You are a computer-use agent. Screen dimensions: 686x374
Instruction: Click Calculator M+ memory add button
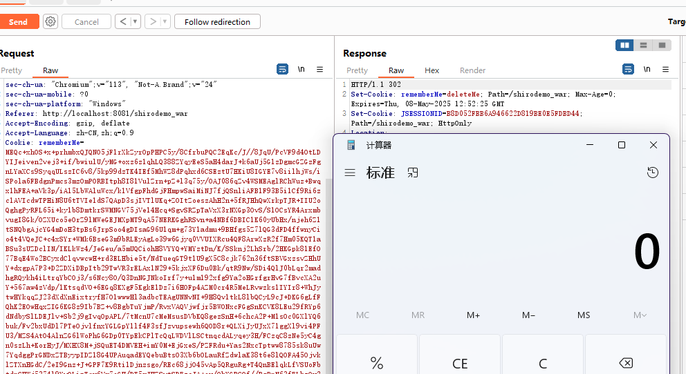point(473,315)
